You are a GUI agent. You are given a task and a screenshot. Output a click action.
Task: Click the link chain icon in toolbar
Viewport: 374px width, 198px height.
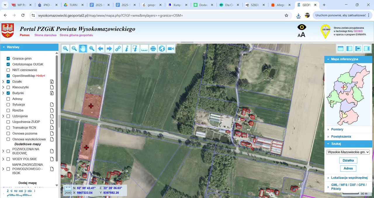[x=118, y=49]
